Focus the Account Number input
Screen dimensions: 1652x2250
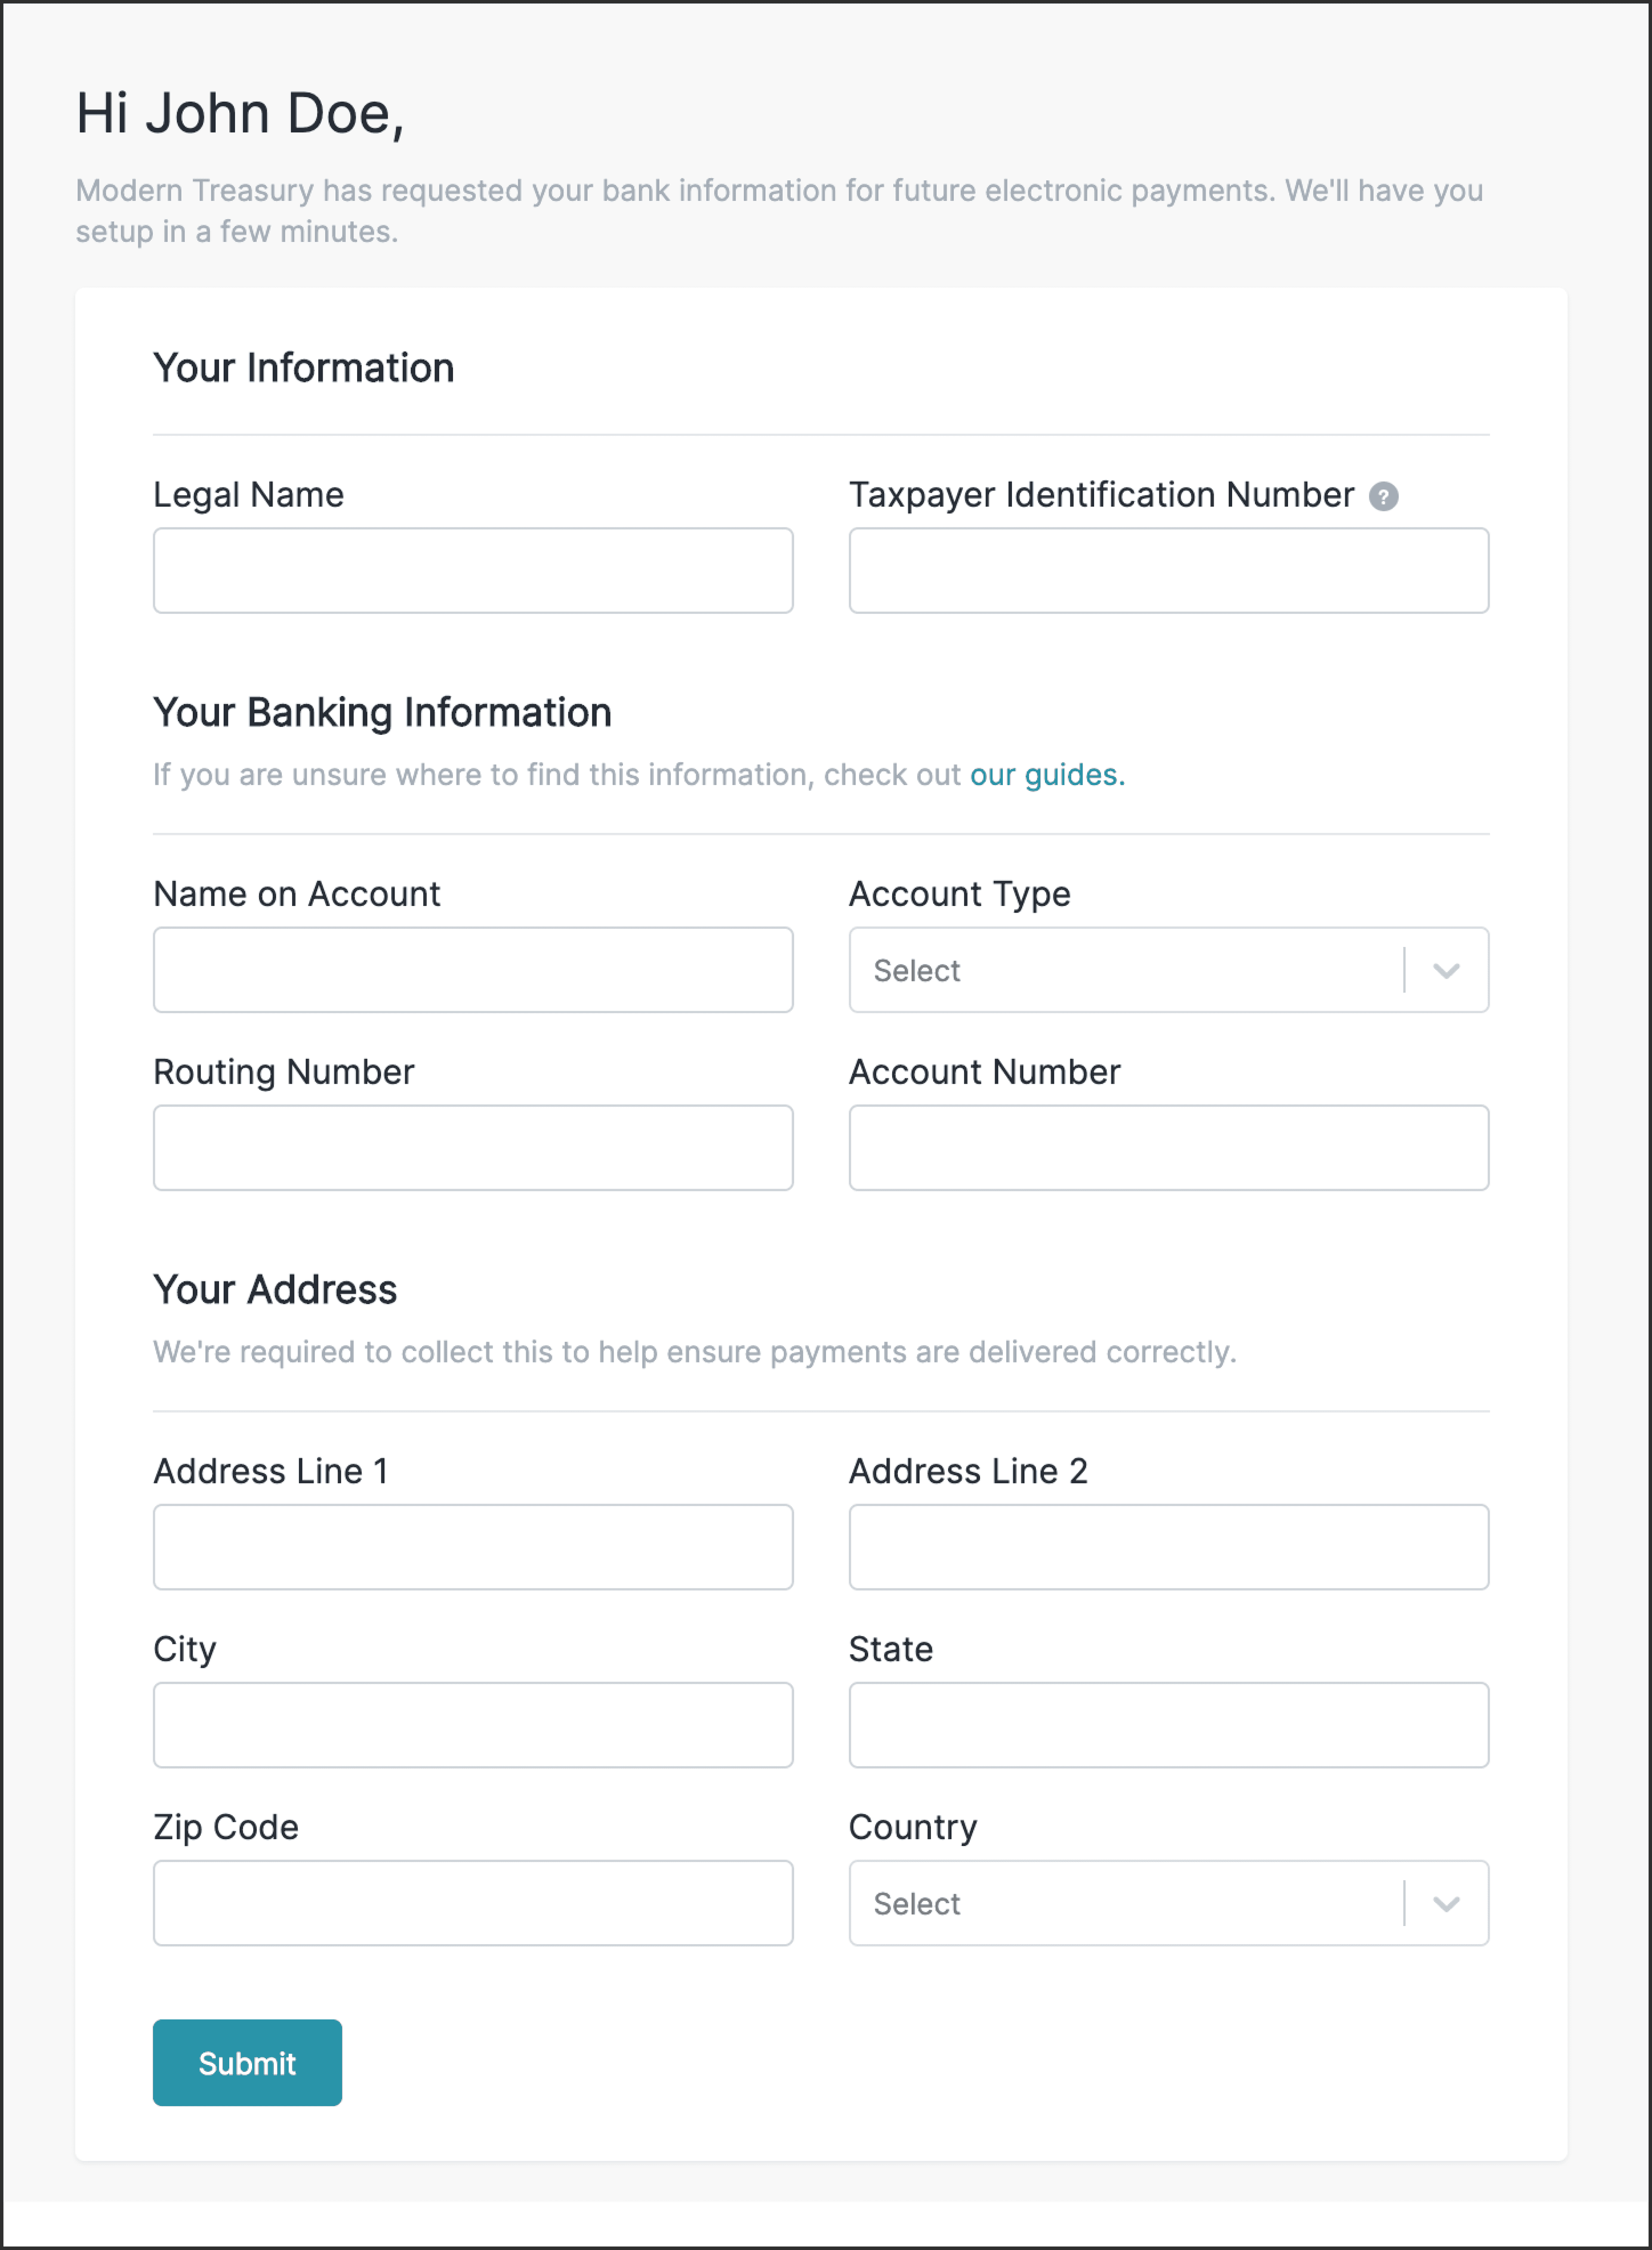[x=1168, y=1148]
